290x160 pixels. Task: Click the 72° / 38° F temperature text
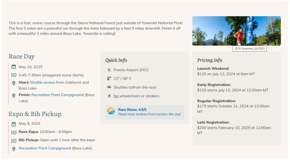pyautogui.click(x=122, y=79)
